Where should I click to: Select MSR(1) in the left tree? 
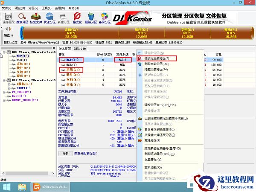coord(22,60)
